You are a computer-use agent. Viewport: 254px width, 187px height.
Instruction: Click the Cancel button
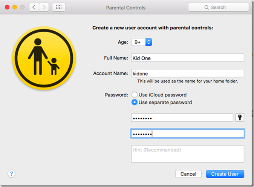point(188,174)
